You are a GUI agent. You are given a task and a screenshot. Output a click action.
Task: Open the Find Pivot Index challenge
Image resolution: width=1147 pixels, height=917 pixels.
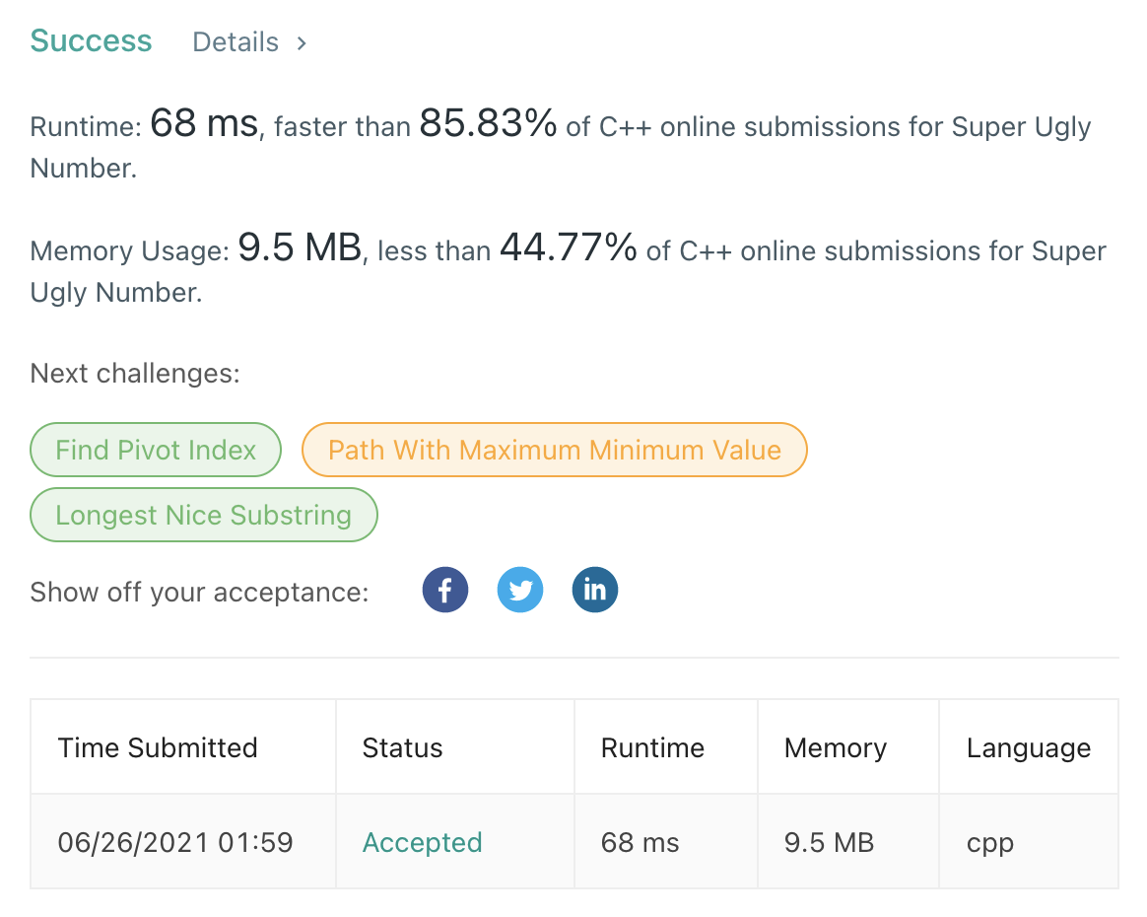click(155, 450)
